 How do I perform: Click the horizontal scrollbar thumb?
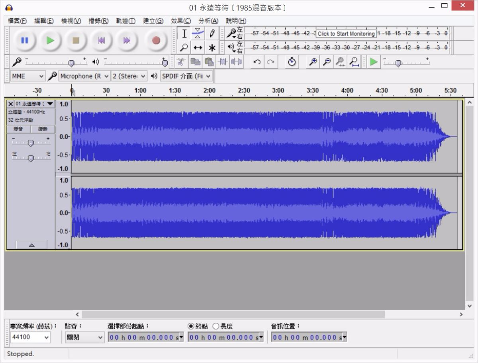(233, 314)
